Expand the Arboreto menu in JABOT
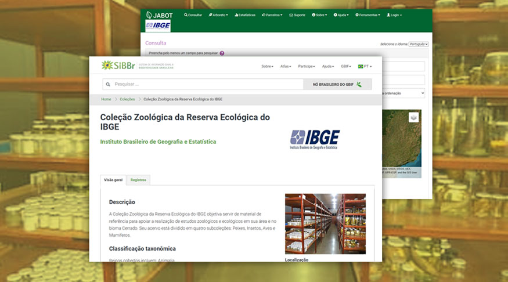Viewport: 508px width, 282px height. click(x=218, y=15)
